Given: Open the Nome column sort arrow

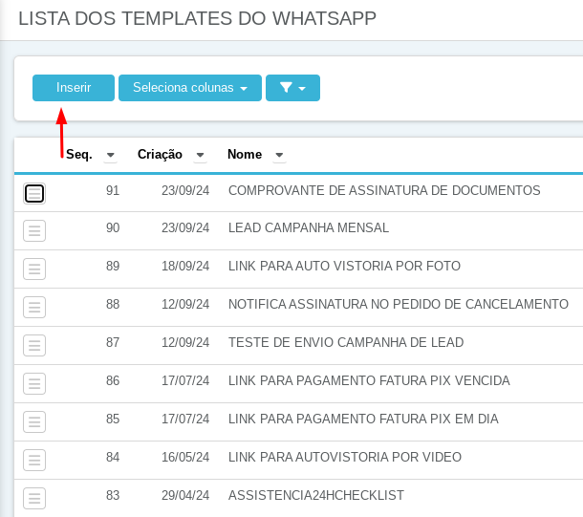Looking at the screenshot, I should 279,155.
